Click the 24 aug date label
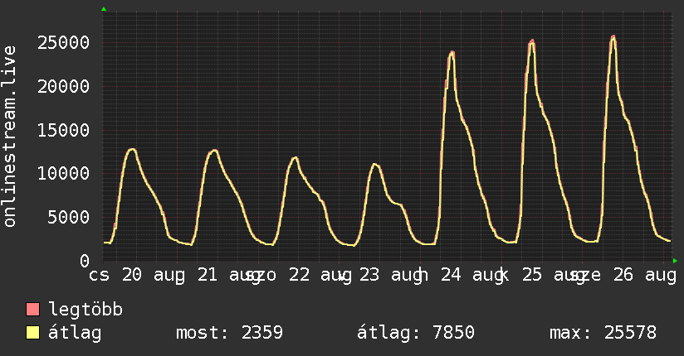The image size is (684, 356). click(x=473, y=276)
